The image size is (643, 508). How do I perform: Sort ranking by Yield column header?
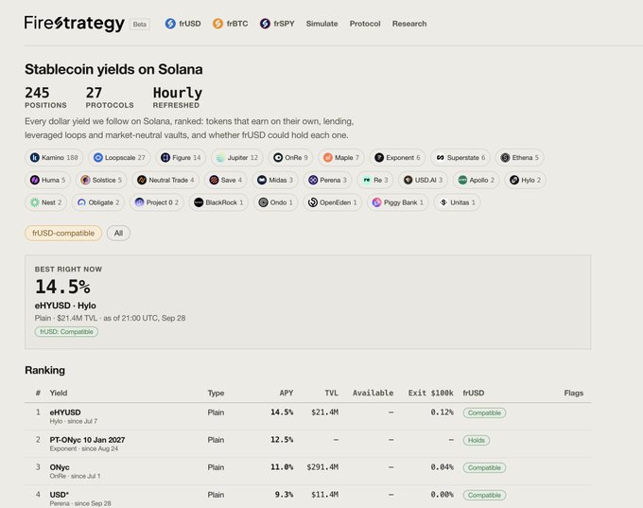pyautogui.click(x=59, y=393)
